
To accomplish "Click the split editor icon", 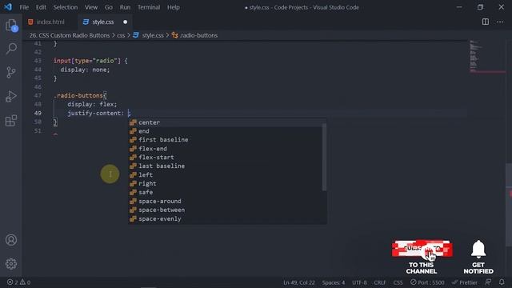I will [x=486, y=22].
